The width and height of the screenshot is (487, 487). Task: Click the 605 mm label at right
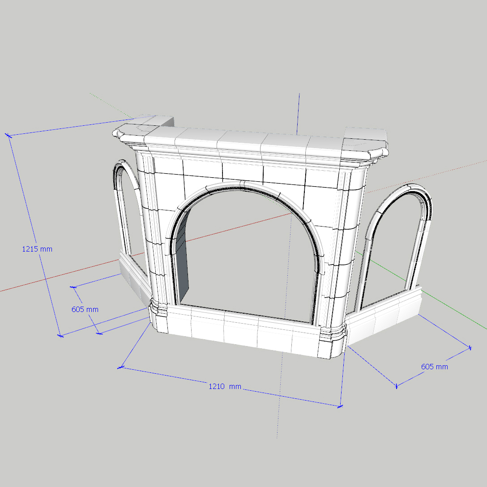pos(435,367)
